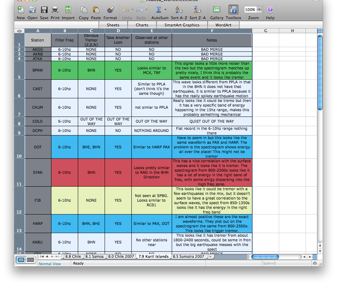337x286 pixels.
Task: Click the vertical scroll down arrow
Action: [x=320, y=251]
